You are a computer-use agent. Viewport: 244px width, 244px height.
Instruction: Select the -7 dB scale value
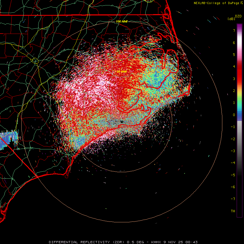(233, 199)
